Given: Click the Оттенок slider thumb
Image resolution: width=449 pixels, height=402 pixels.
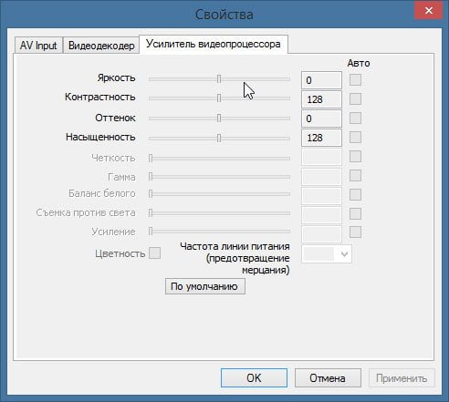Looking at the screenshot, I should coord(219,119).
